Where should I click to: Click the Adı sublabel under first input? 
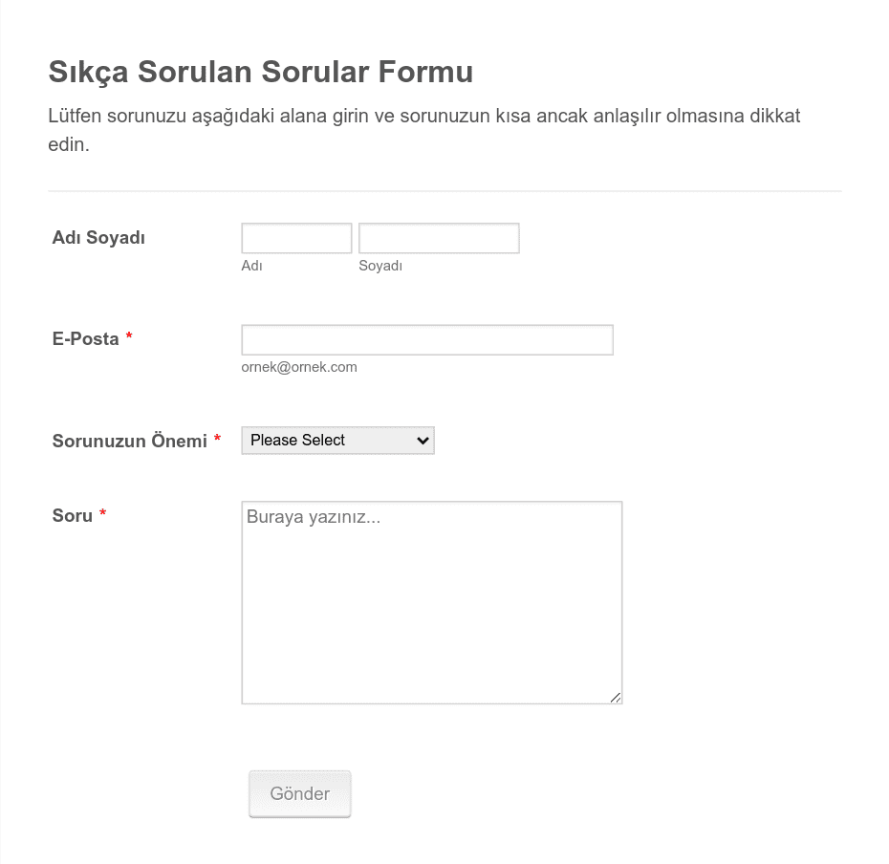tap(251, 266)
